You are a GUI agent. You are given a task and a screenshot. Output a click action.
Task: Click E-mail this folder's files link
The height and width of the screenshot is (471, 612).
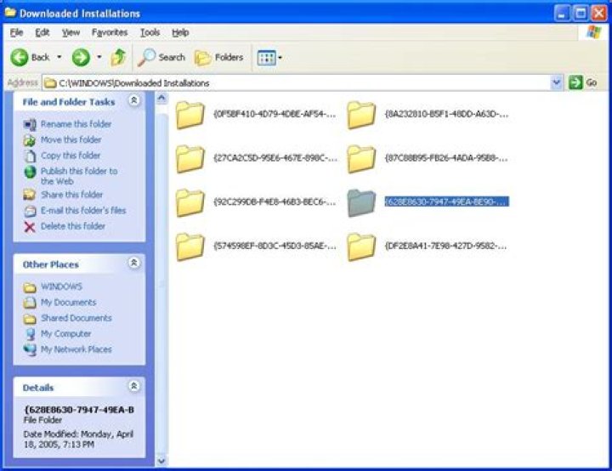[x=83, y=211]
